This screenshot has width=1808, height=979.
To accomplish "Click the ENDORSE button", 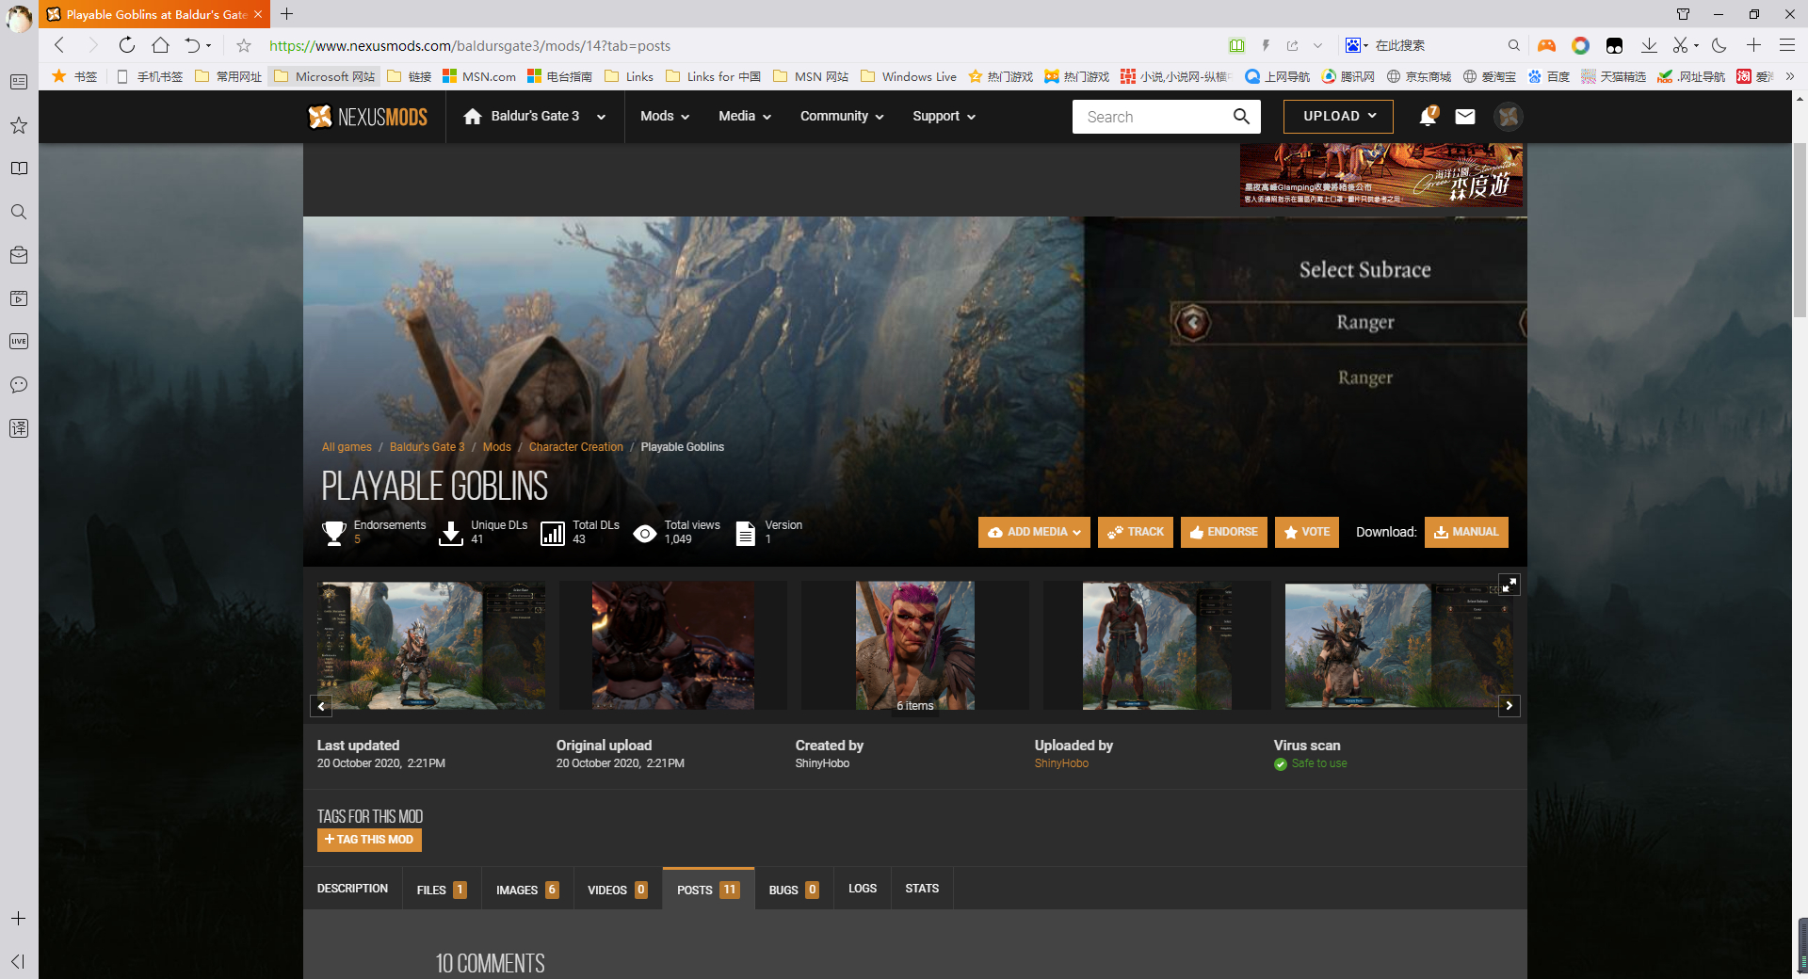I will 1224,532.
